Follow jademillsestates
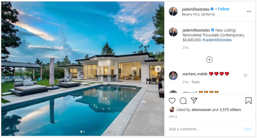257x138 pixels. (224, 9)
